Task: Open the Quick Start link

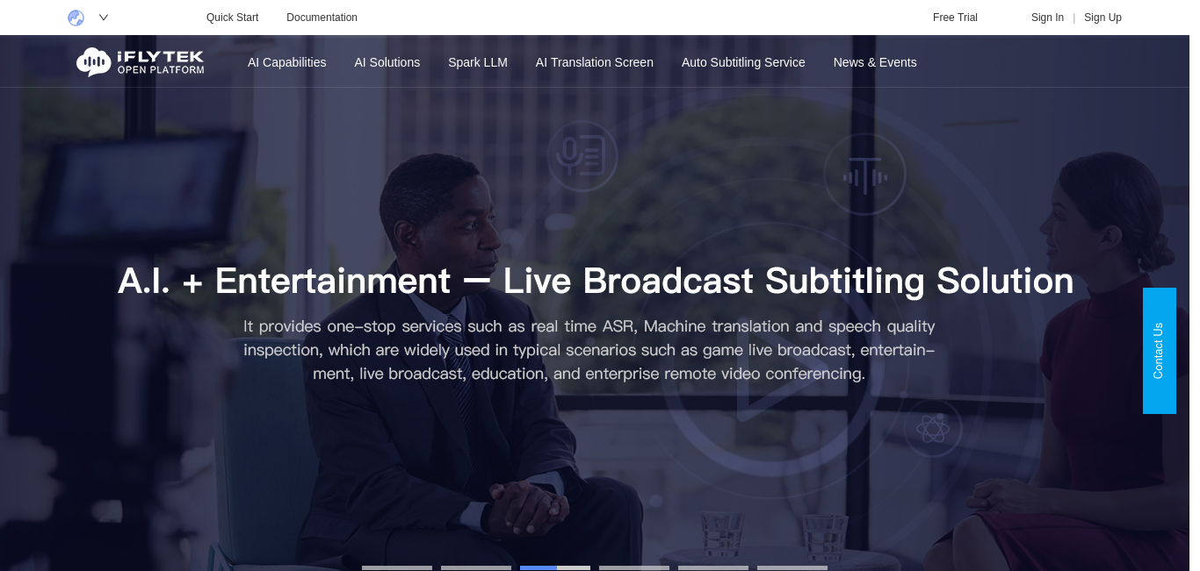Action: [x=232, y=18]
